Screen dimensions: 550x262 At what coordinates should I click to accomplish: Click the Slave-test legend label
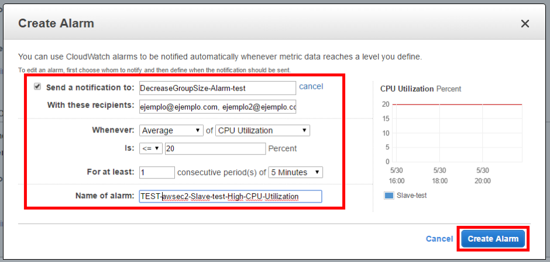(x=412, y=195)
